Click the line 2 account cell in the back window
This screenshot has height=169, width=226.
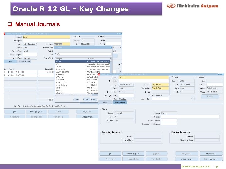tap(23, 75)
